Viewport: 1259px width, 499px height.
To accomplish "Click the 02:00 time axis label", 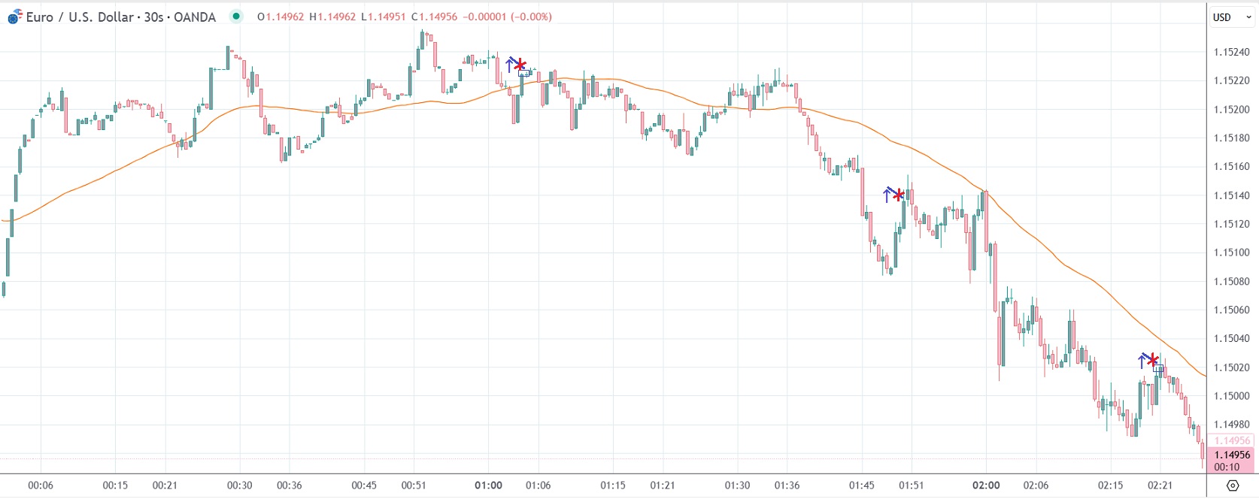I will tap(986, 485).
